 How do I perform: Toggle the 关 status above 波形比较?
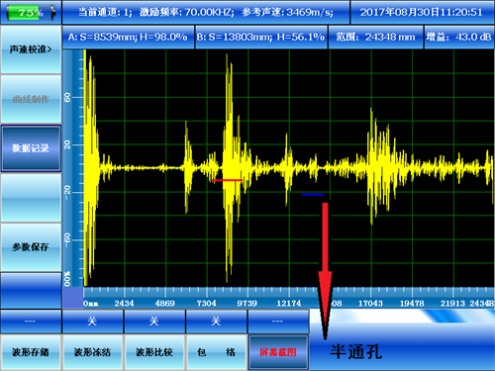coord(154,322)
